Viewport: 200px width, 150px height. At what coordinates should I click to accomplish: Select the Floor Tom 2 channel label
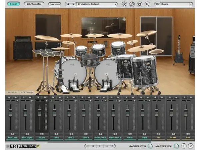115,138
